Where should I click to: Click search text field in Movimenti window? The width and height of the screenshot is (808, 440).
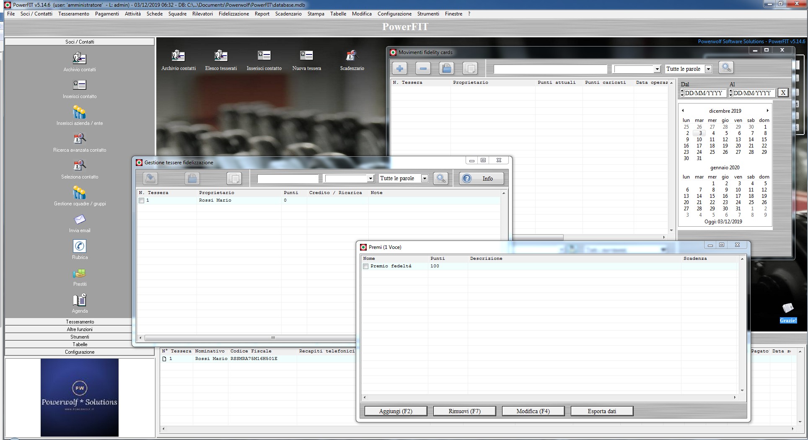tap(550, 69)
